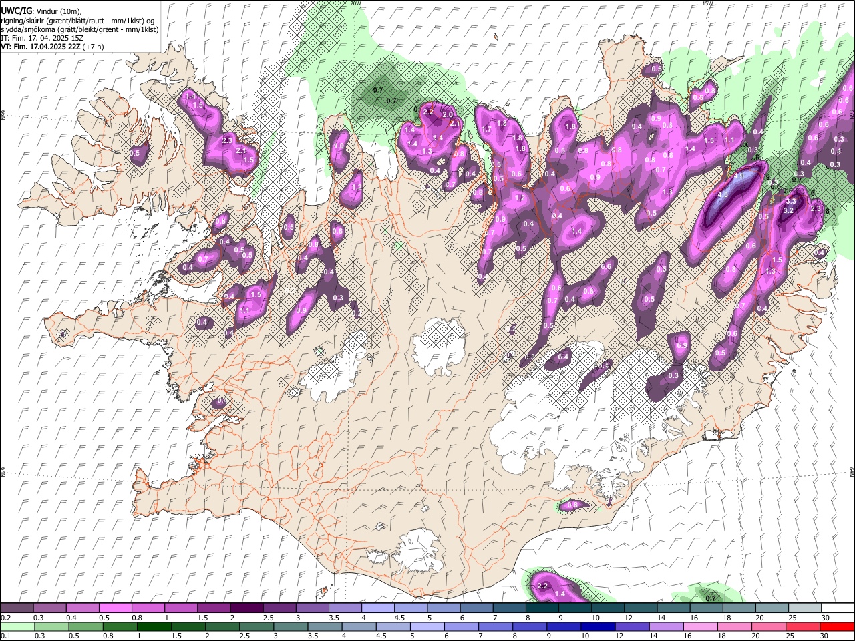Click the '3.2' precipitation value on the map
The width and height of the screenshot is (855, 641).
tap(788, 210)
